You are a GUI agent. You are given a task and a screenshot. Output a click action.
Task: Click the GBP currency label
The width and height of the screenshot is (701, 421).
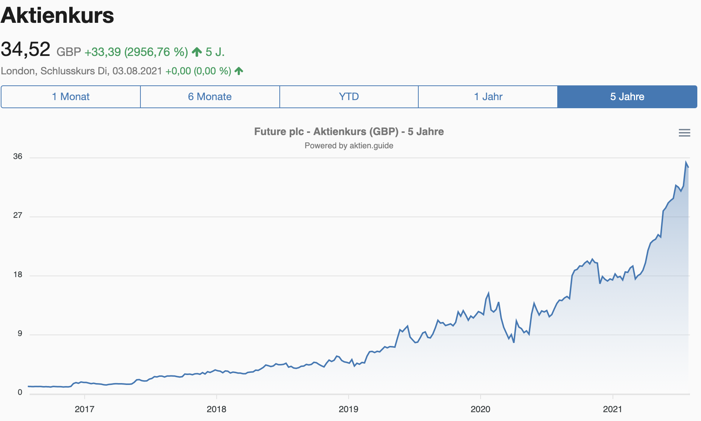click(x=69, y=52)
